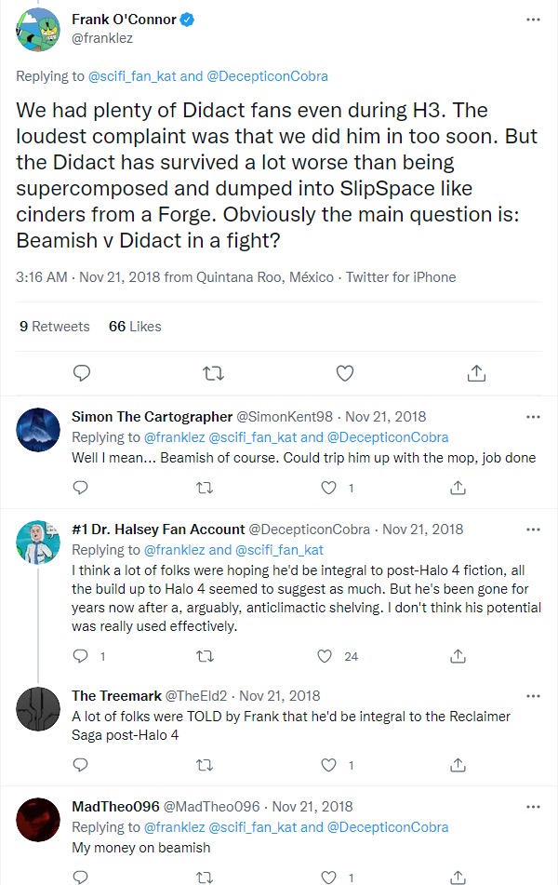This screenshot has height=885, width=558.
Task: Like Frank O'Connor's main tweet
Action: (x=345, y=373)
